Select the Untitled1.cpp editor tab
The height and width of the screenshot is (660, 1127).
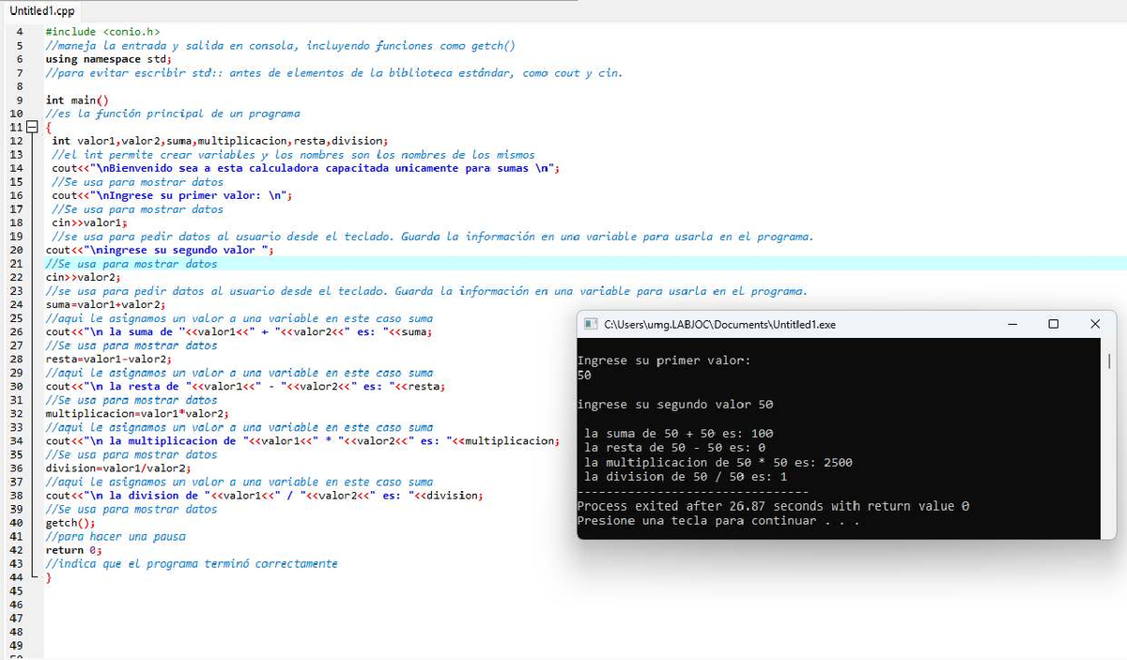click(41, 11)
